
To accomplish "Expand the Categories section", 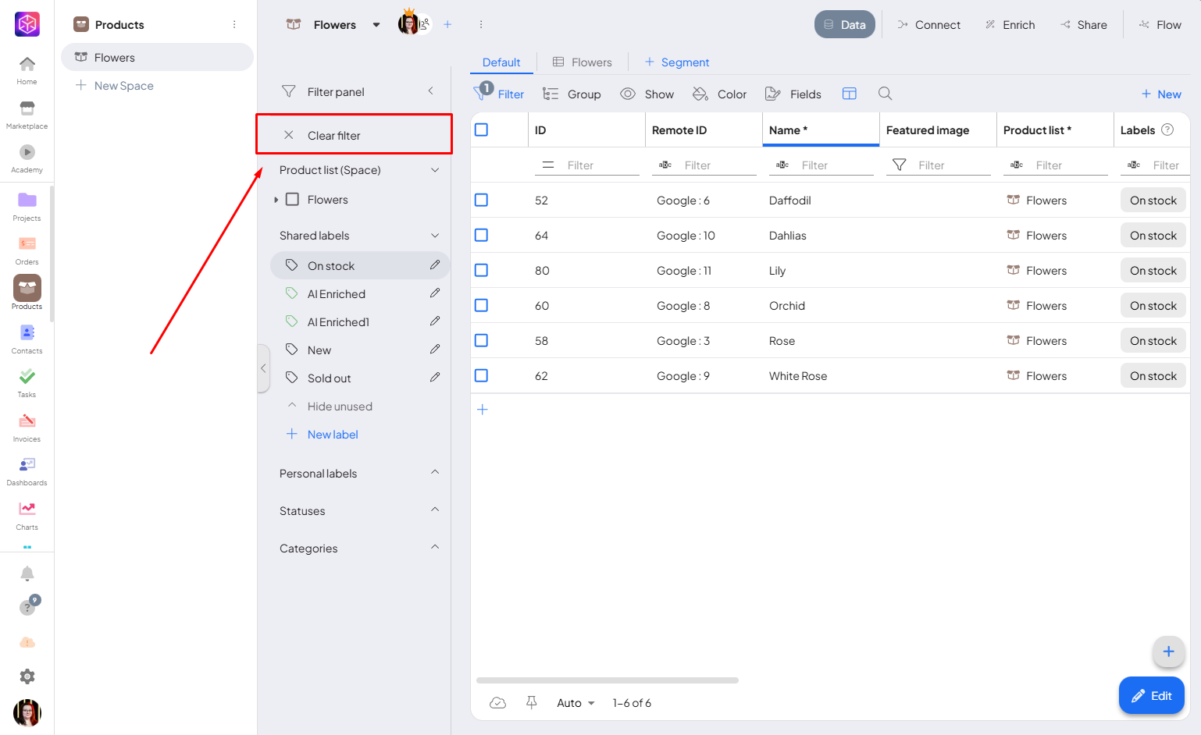I will [x=358, y=549].
